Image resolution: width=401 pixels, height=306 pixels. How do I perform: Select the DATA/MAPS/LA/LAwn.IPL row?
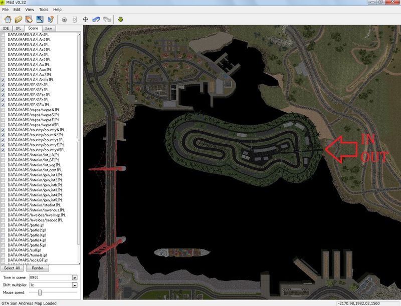[x=30, y=70]
